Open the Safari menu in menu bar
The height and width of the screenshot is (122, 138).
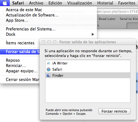(18, 3)
